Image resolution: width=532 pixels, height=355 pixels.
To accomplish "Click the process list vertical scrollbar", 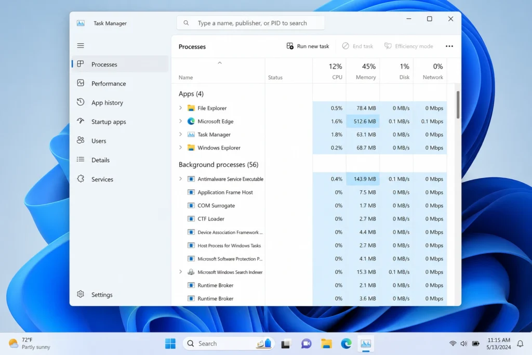I will (458, 105).
